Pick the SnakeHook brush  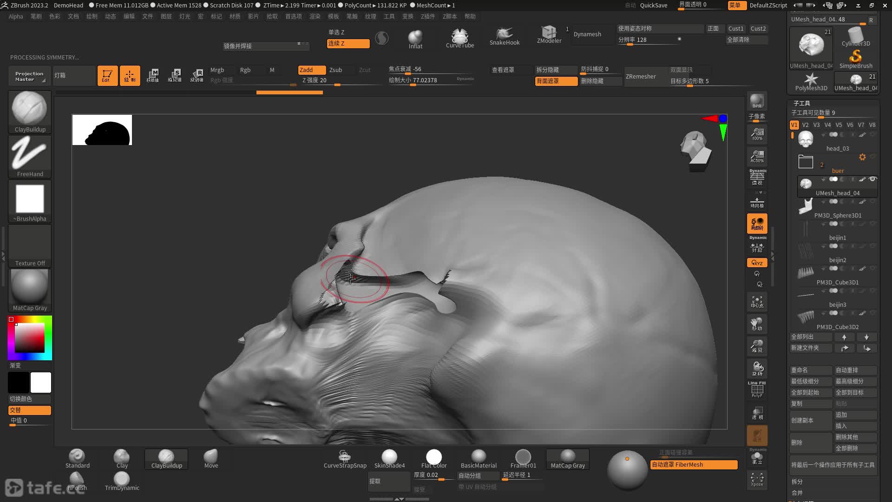(x=505, y=37)
